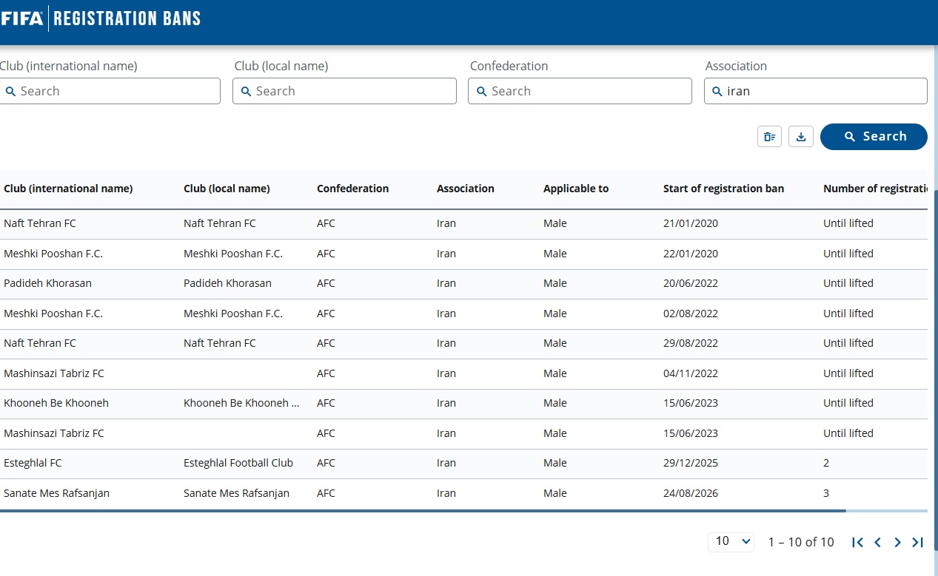Click the Number of registration column header
This screenshot has height=576, width=938.
click(x=875, y=189)
